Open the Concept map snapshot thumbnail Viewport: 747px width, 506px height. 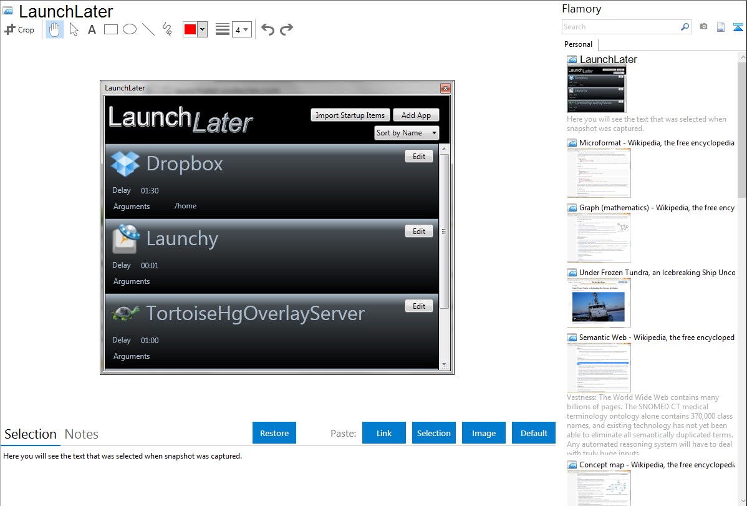pyautogui.click(x=599, y=488)
